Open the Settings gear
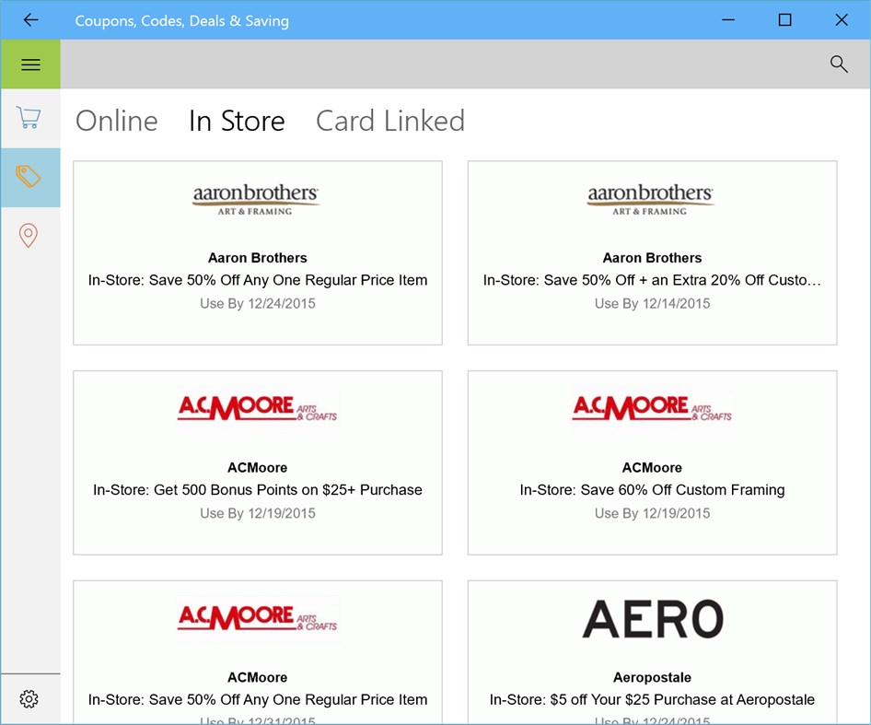The width and height of the screenshot is (871, 725). click(30, 699)
